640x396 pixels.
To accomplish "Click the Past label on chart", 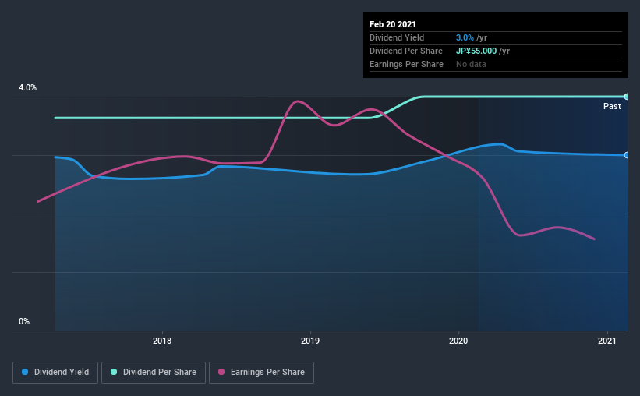I will tap(612, 106).
